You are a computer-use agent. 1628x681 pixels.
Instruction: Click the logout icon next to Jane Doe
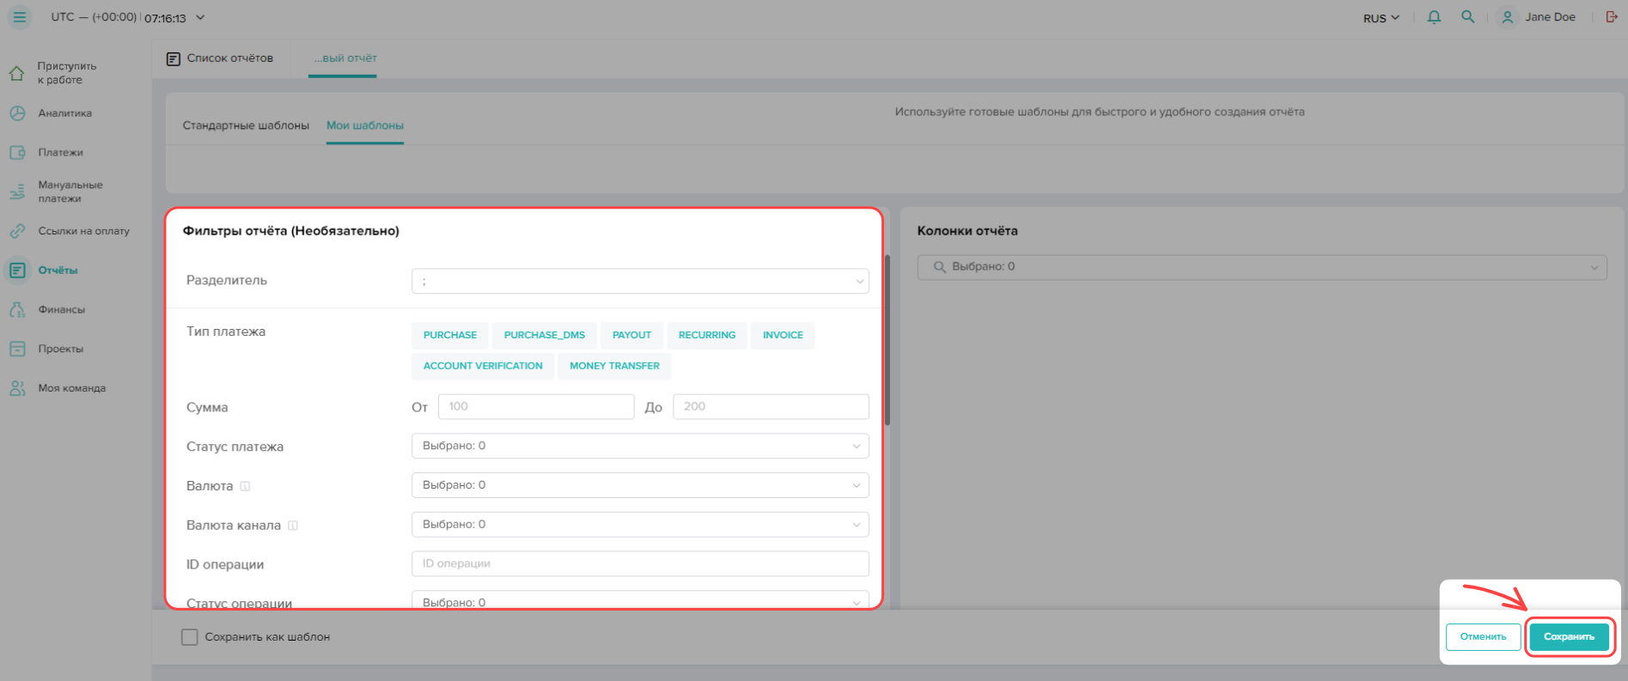[x=1612, y=17]
